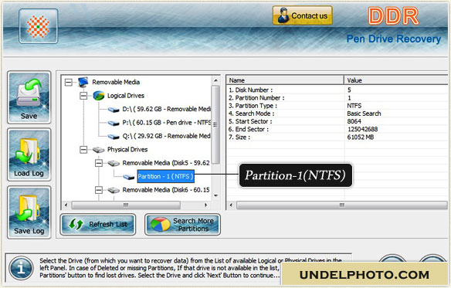
Task: Click the Save Log button
Action: (x=29, y=212)
